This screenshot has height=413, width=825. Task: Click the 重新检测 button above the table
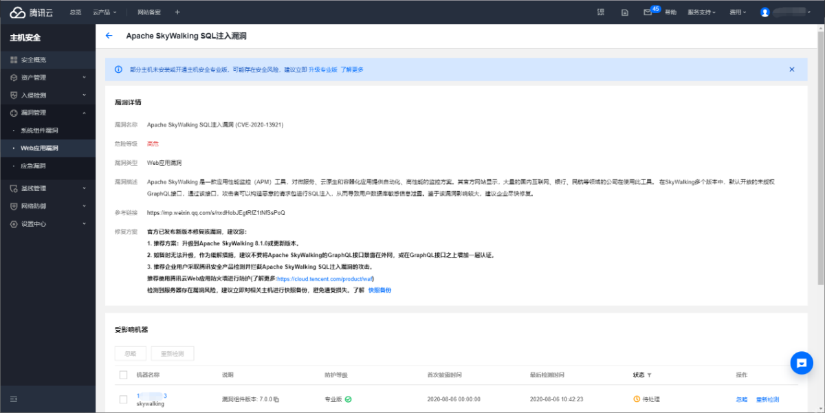point(173,354)
